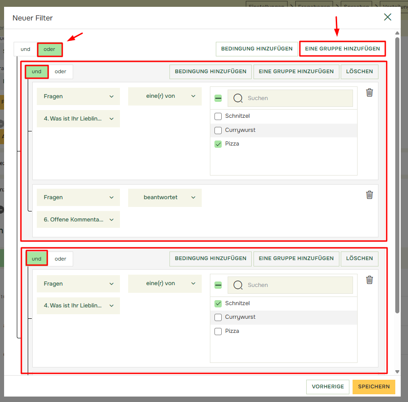Close the Neuer Filter dialog with the X icon
Viewport: 408px width, 402px height.
pyautogui.click(x=387, y=17)
